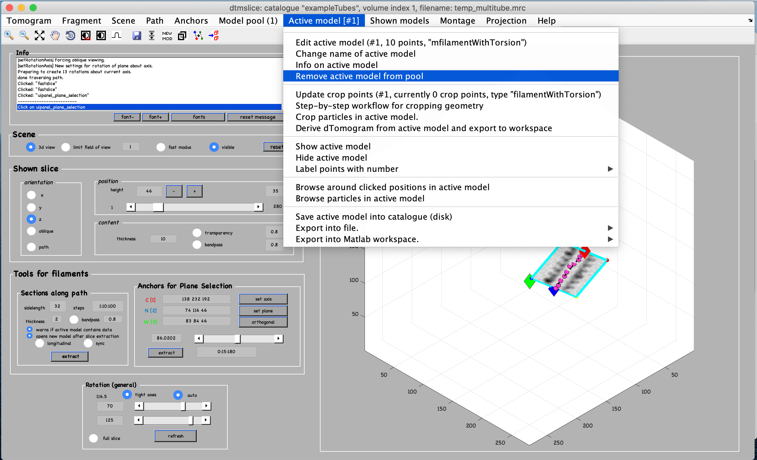
Task: Click the set plane button
Action: [x=263, y=311]
